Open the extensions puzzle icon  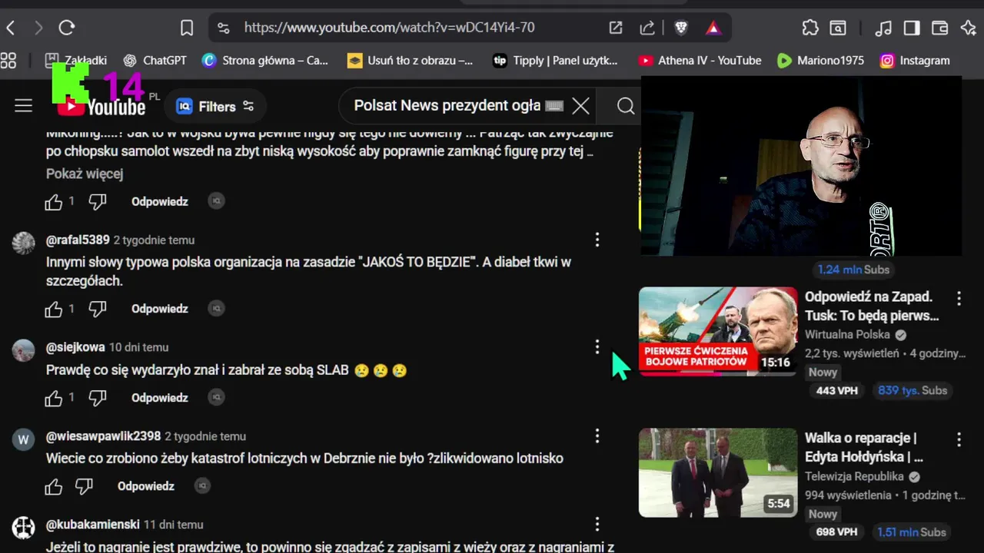810,28
